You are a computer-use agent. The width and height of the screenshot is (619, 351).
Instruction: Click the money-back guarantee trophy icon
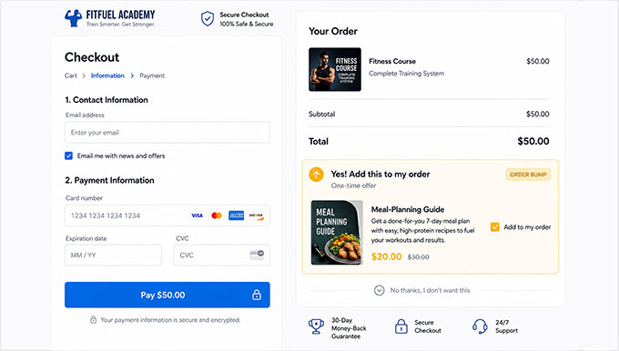316,326
